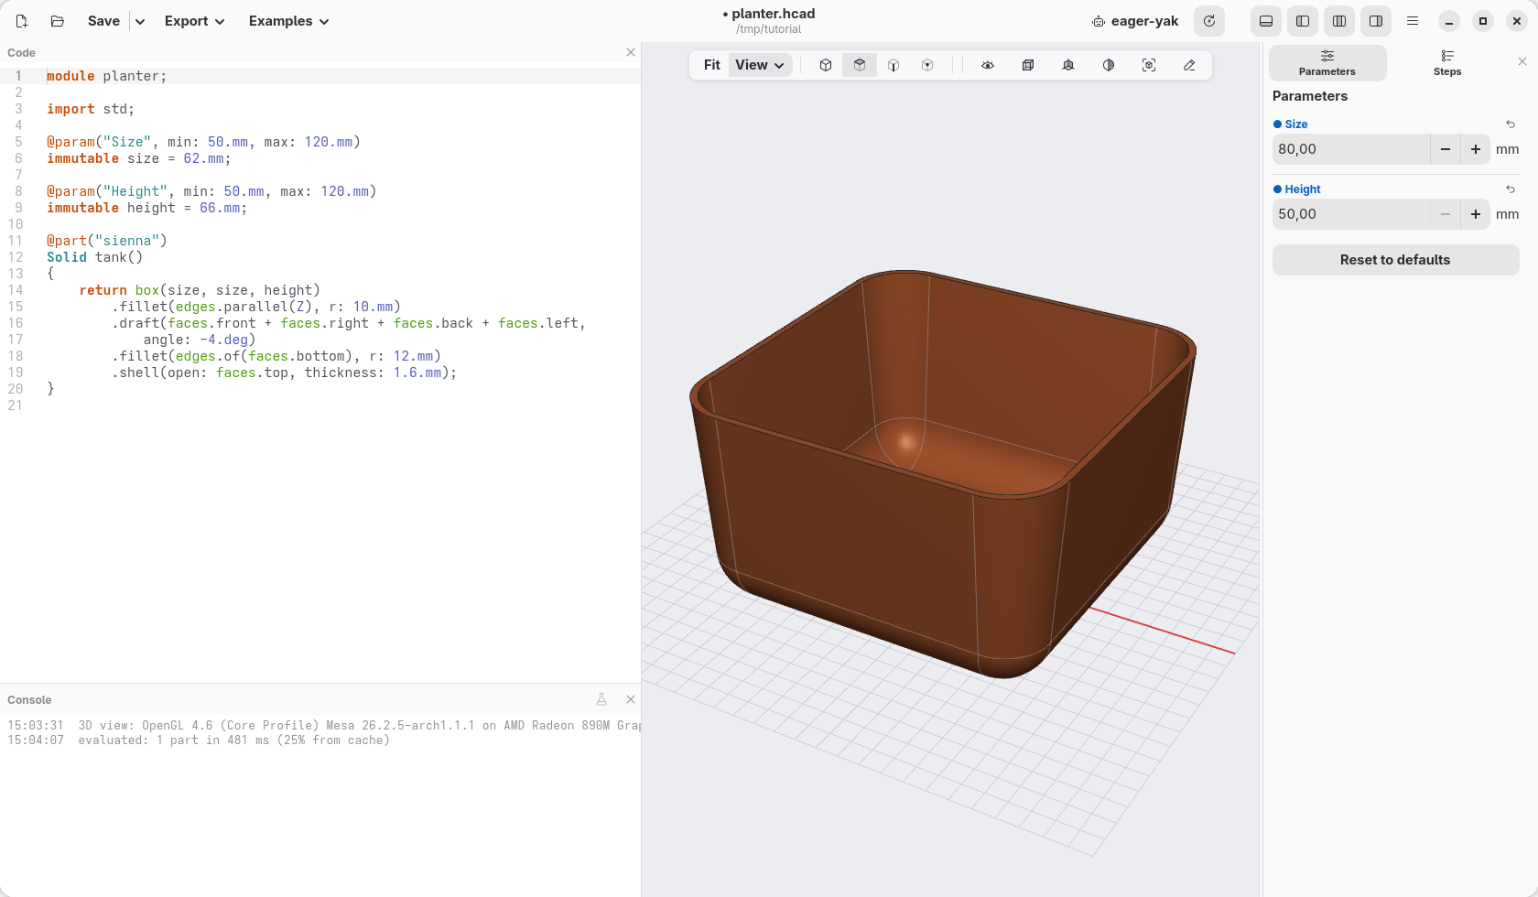Click Reset to defaults button
The width and height of the screenshot is (1538, 897).
(1395, 260)
